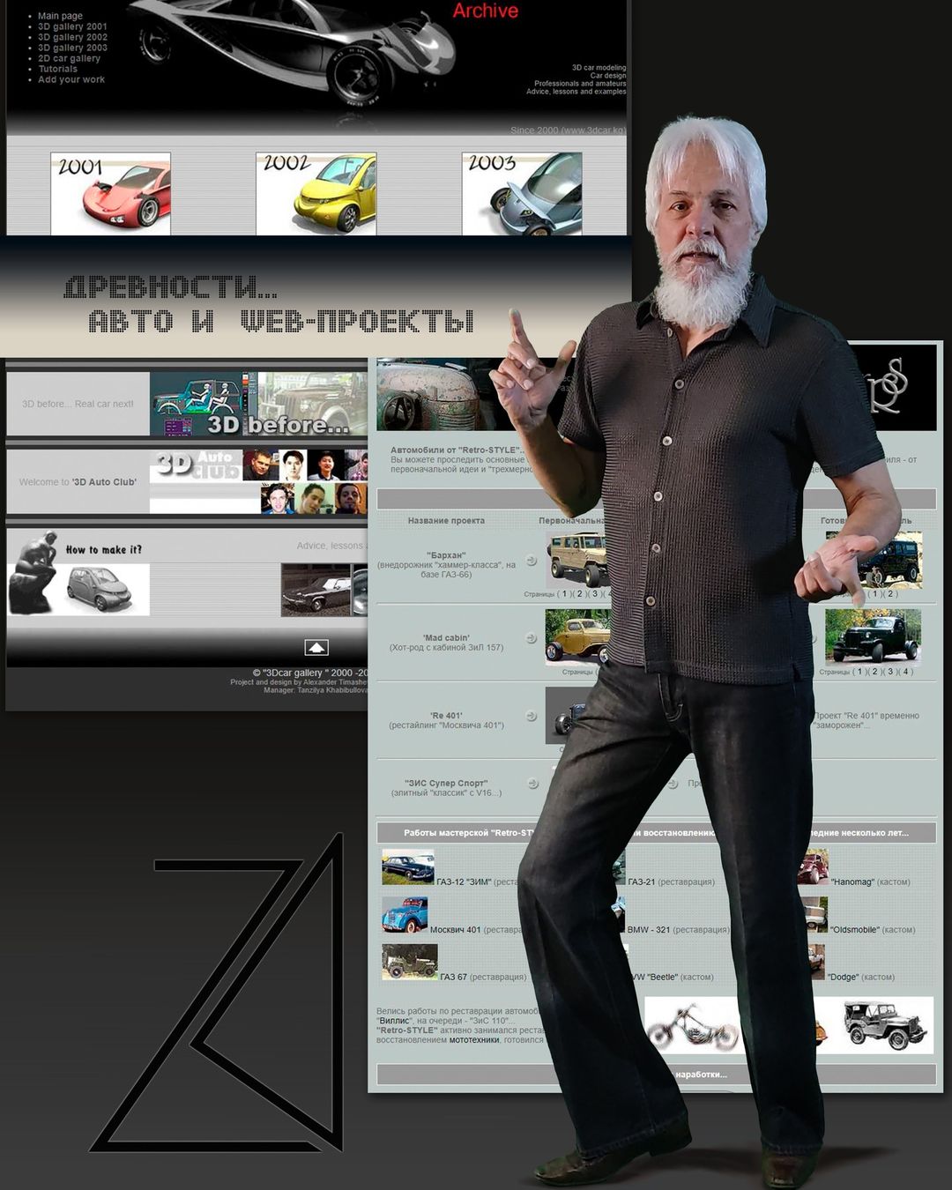The width and height of the screenshot is (952, 1190).
Task: Open the 'How to make it?' thinker banner
Action: (78, 573)
